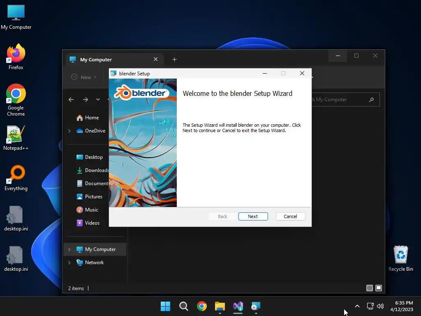Open recent locations dropdown in Explorer
The height and width of the screenshot is (316, 421).
point(98,100)
